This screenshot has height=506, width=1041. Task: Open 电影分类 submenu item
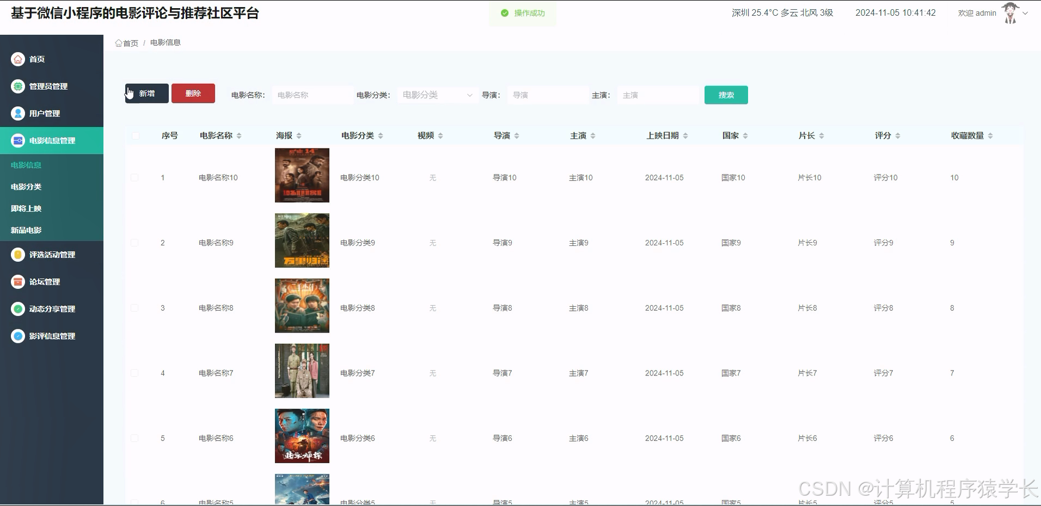26,187
